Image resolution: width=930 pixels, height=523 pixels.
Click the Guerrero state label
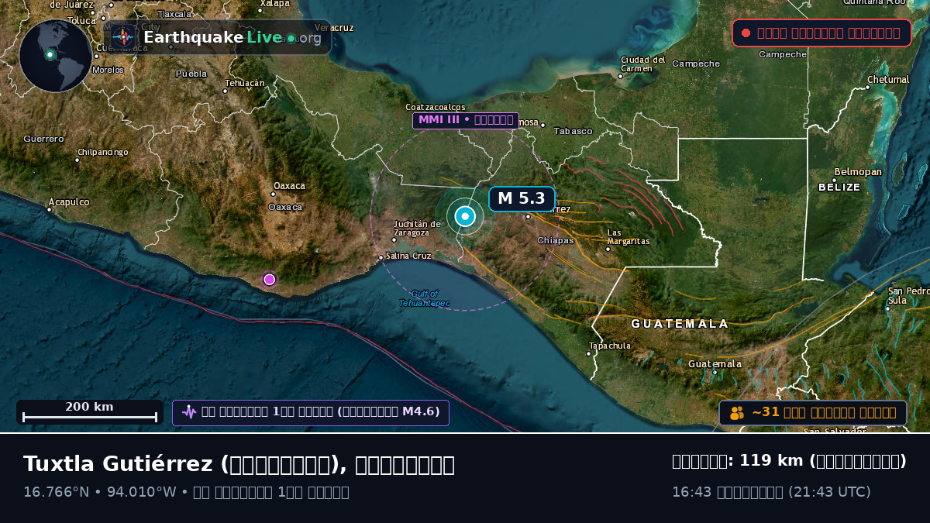tap(43, 139)
